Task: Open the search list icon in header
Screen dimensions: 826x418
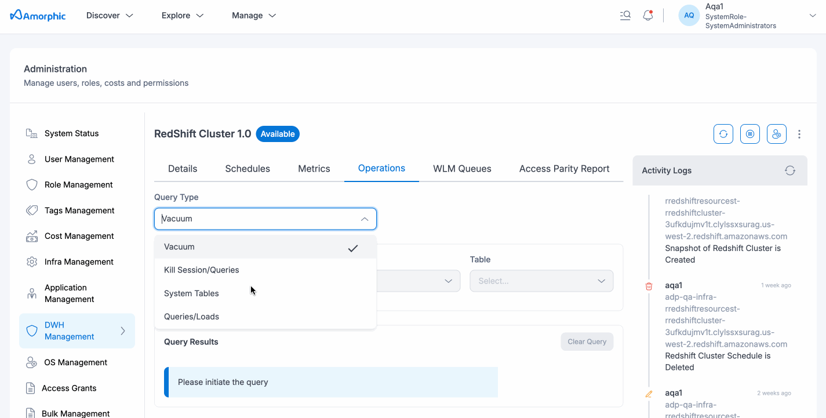Action: point(625,16)
